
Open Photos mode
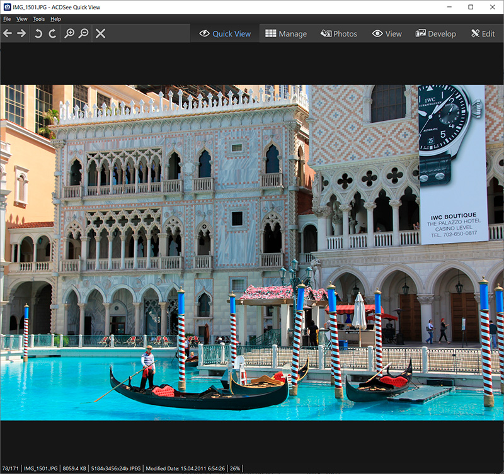[338, 33]
